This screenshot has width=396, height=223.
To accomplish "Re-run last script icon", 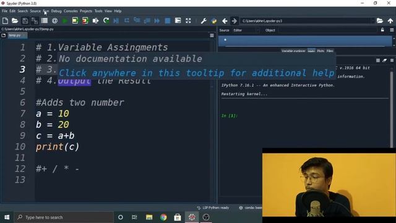I will 106,20.
